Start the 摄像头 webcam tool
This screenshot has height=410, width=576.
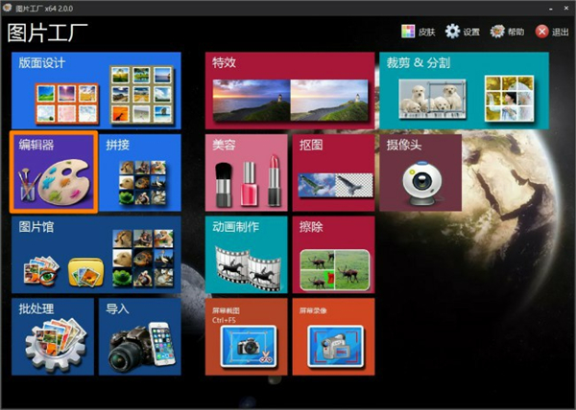point(420,173)
